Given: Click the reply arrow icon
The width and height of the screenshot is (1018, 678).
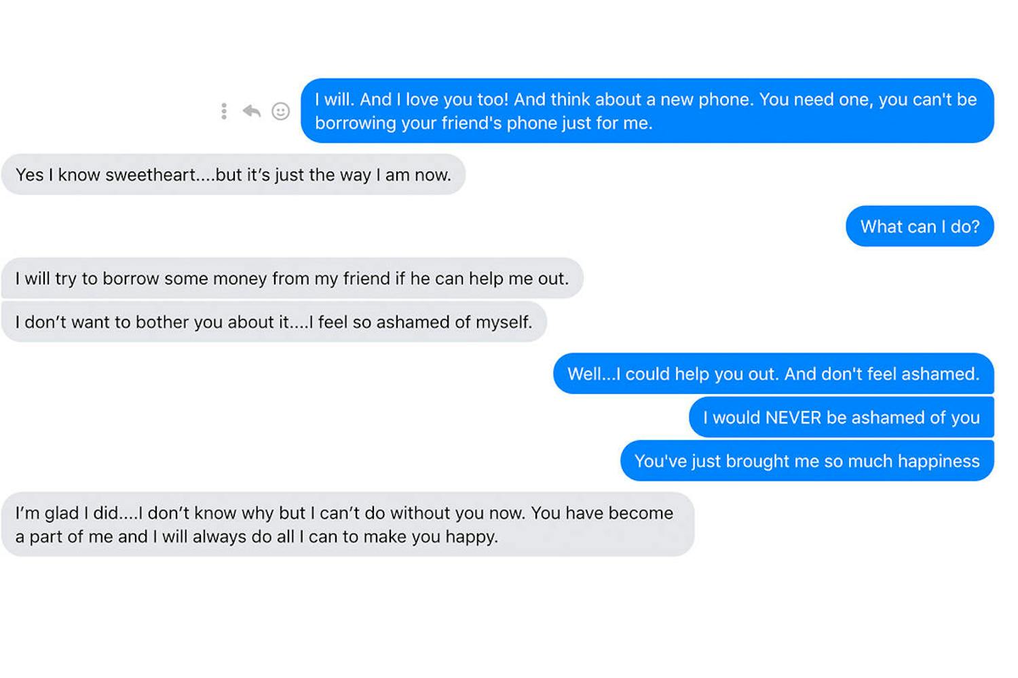Looking at the screenshot, I should click(252, 111).
